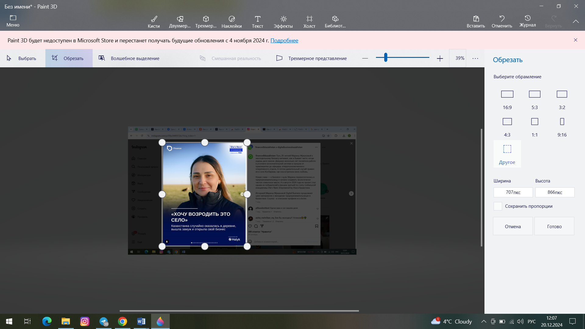Switch the РУС input language
Viewport: 585px width, 329px height.
click(532, 321)
